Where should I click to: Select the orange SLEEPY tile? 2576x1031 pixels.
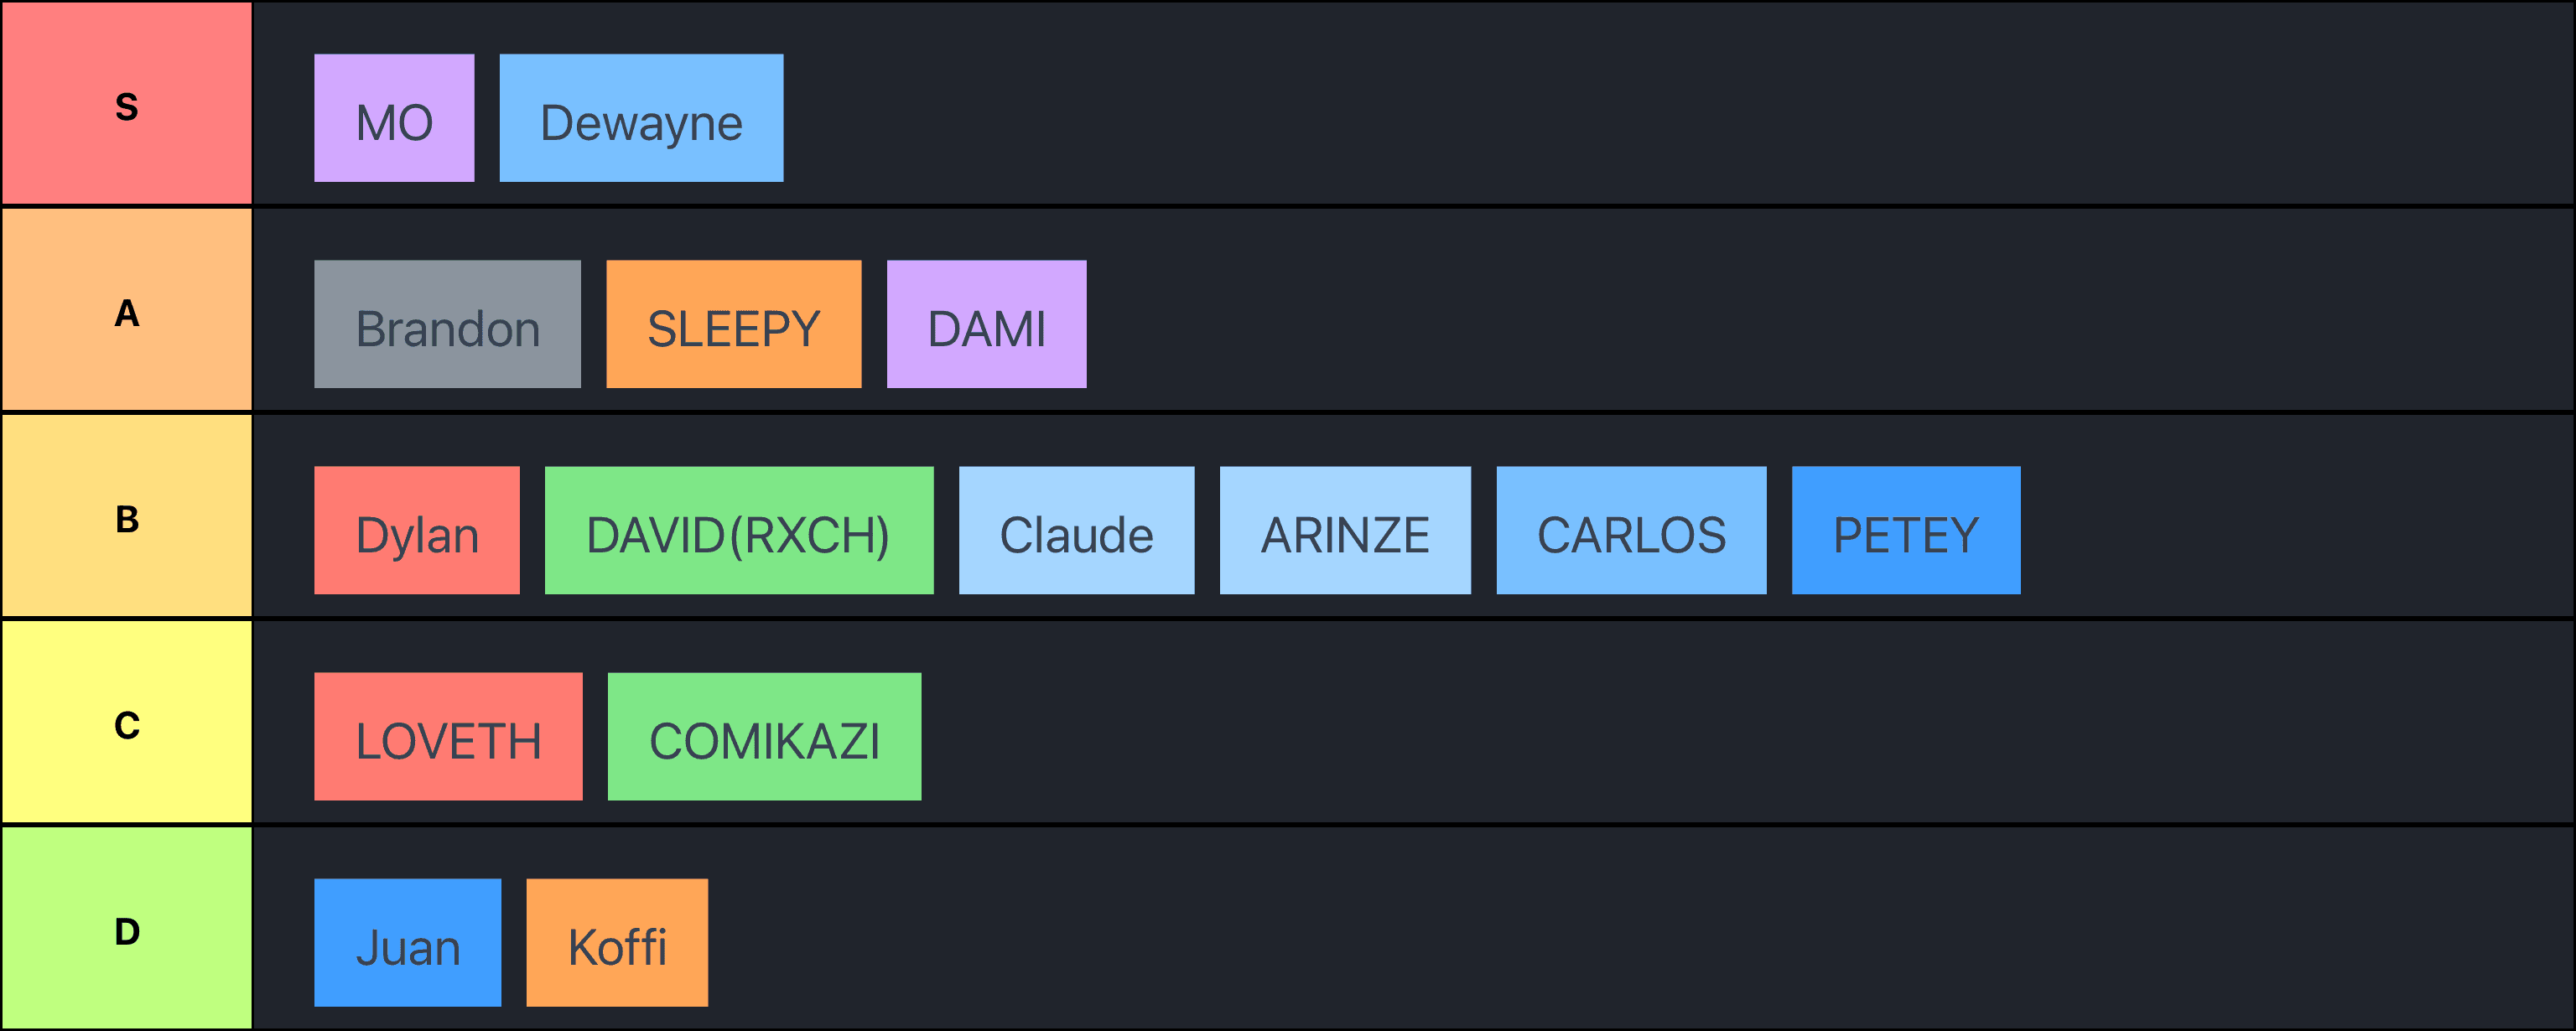(x=733, y=324)
